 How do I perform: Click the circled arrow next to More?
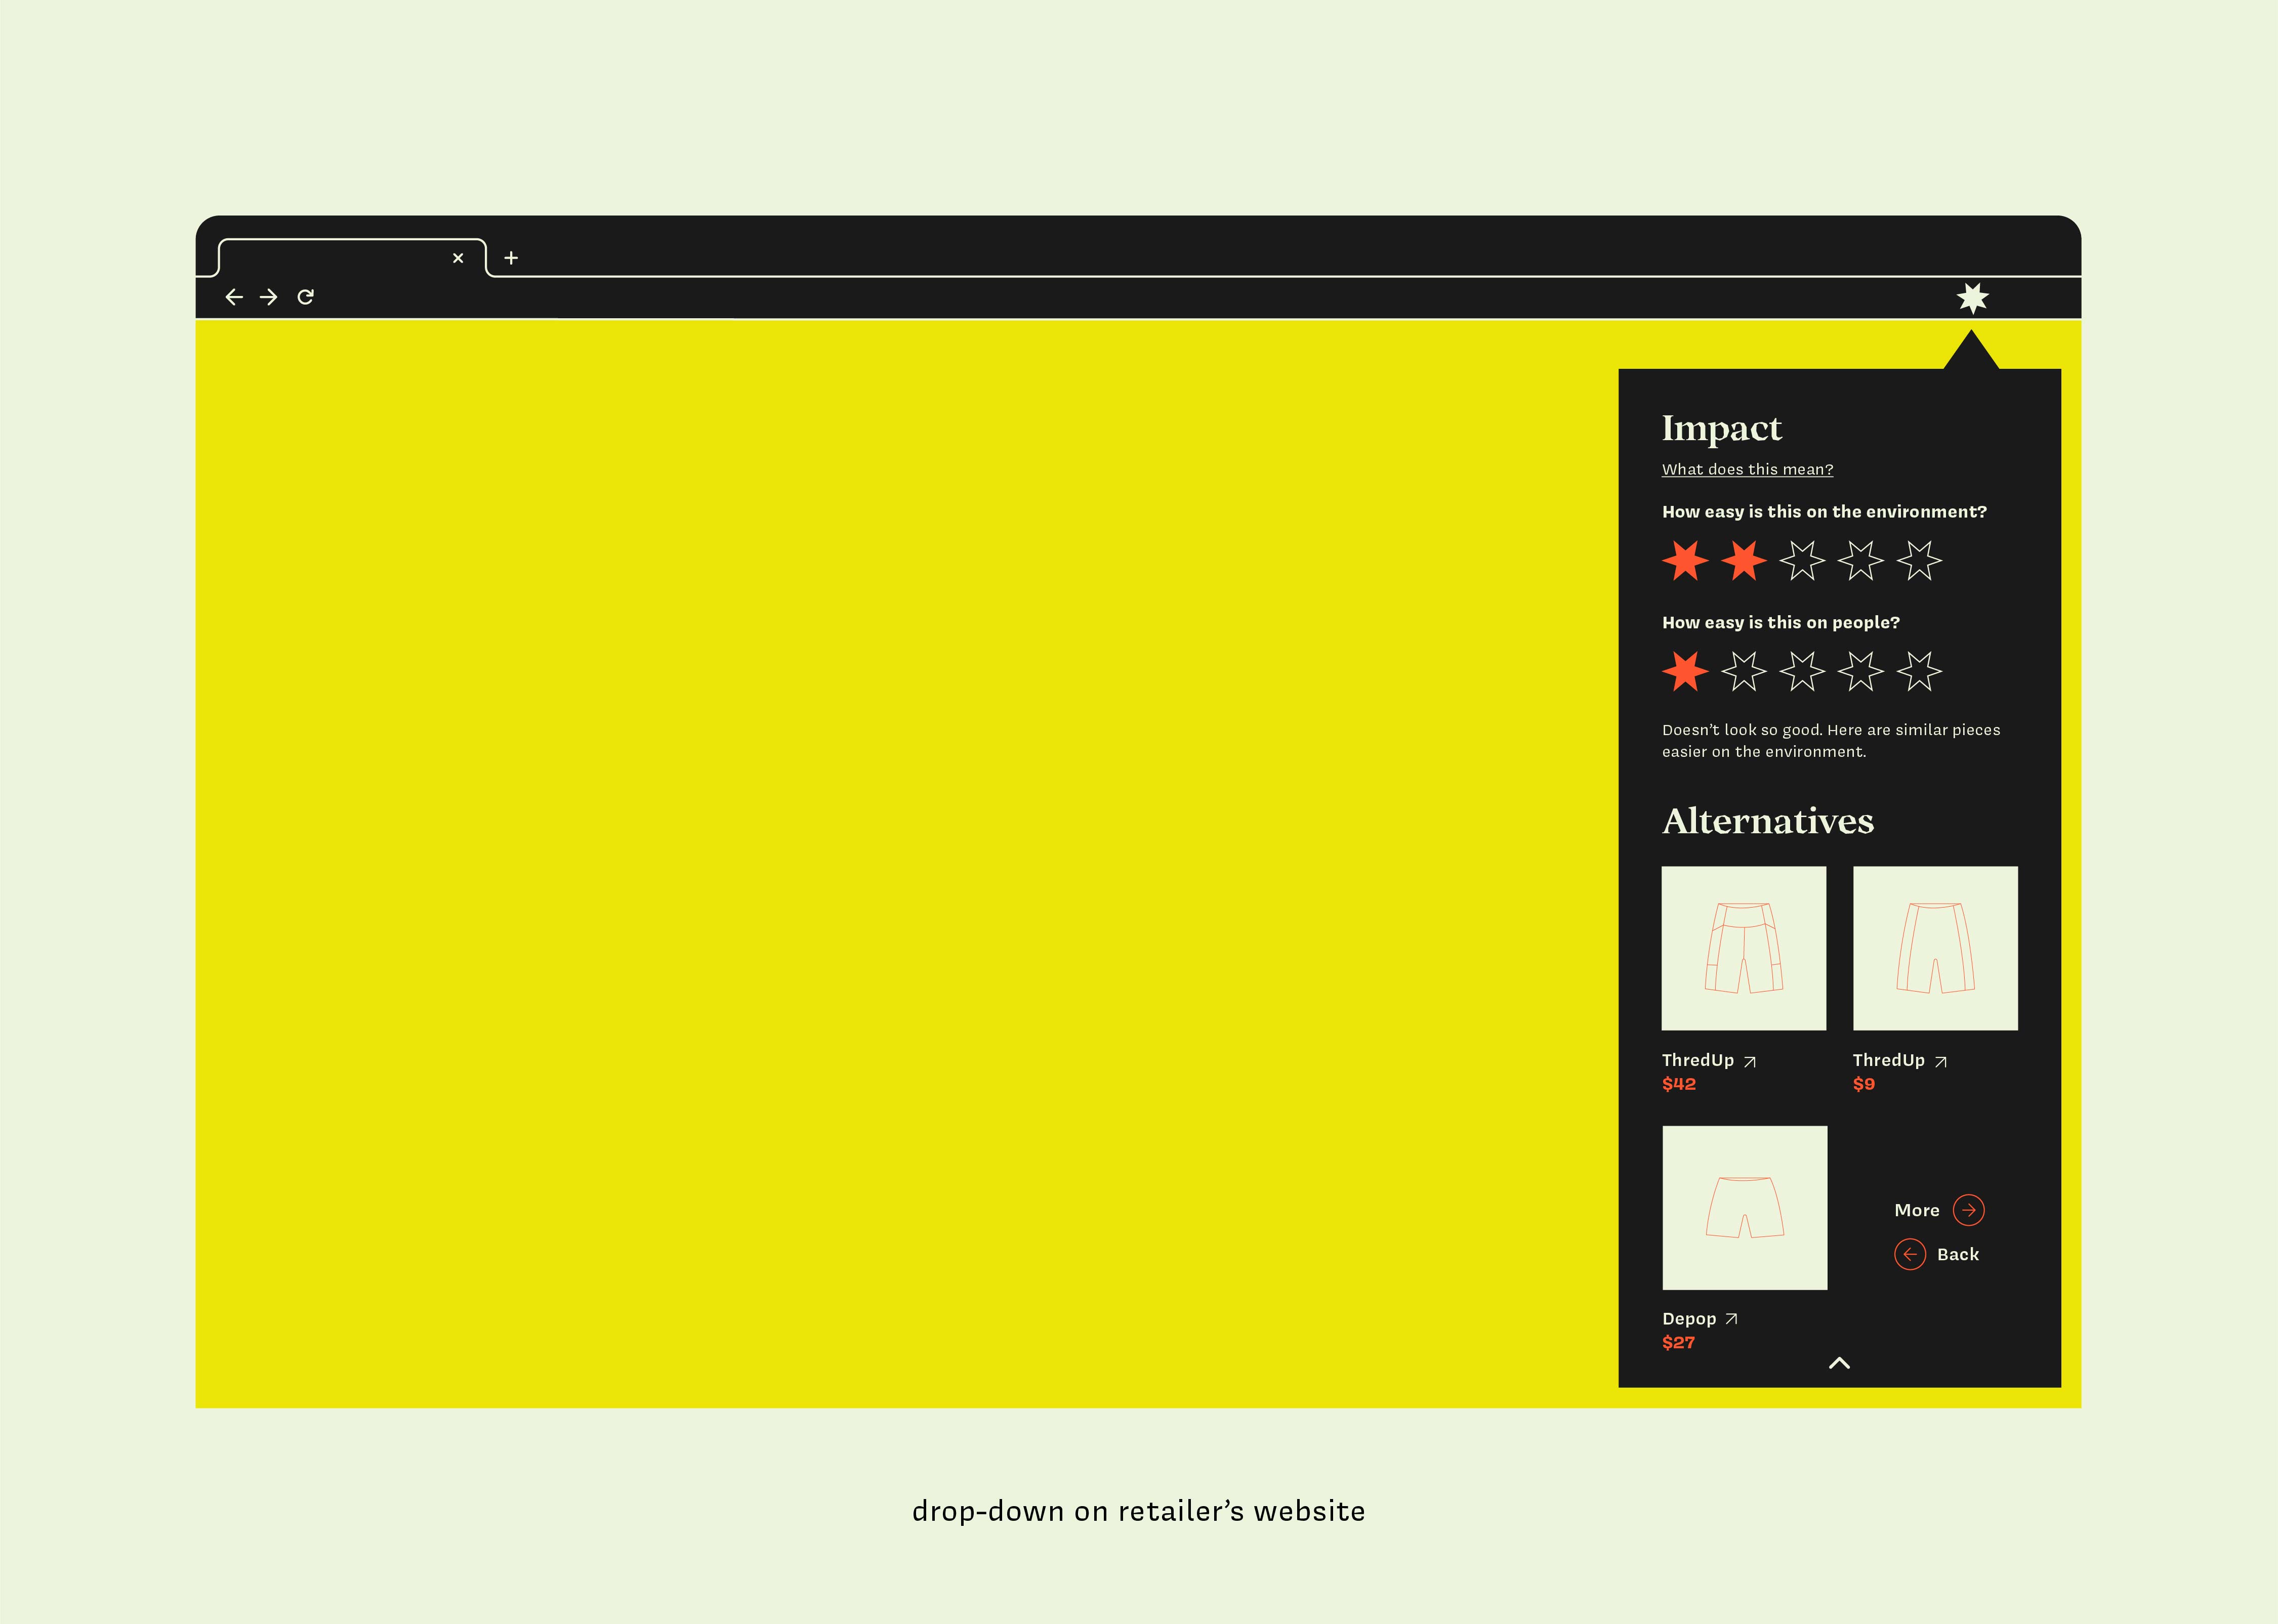point(1968,1210)
